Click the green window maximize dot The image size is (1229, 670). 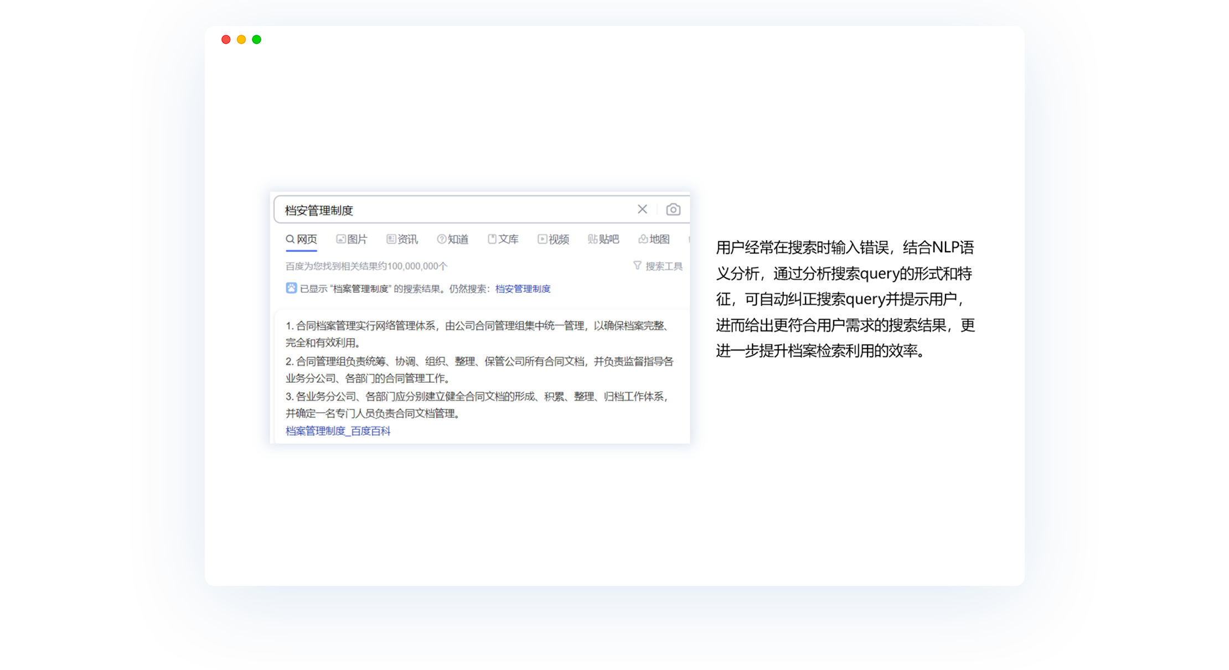(x=256, y=39)
